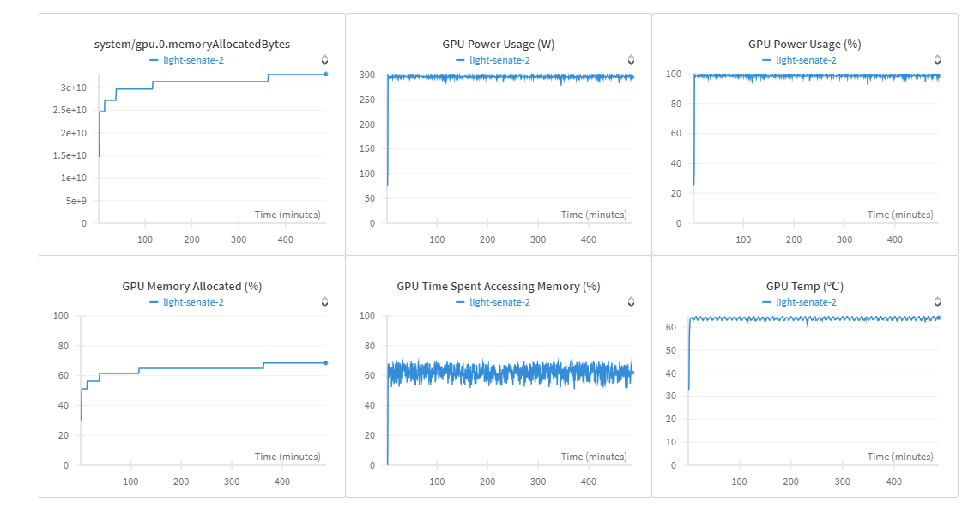Click the light-senate-2 legend label under system/gpu.0.memoryAllocatedBytes
This screenshot has height=509, width=974.
(x=193, y=60)
